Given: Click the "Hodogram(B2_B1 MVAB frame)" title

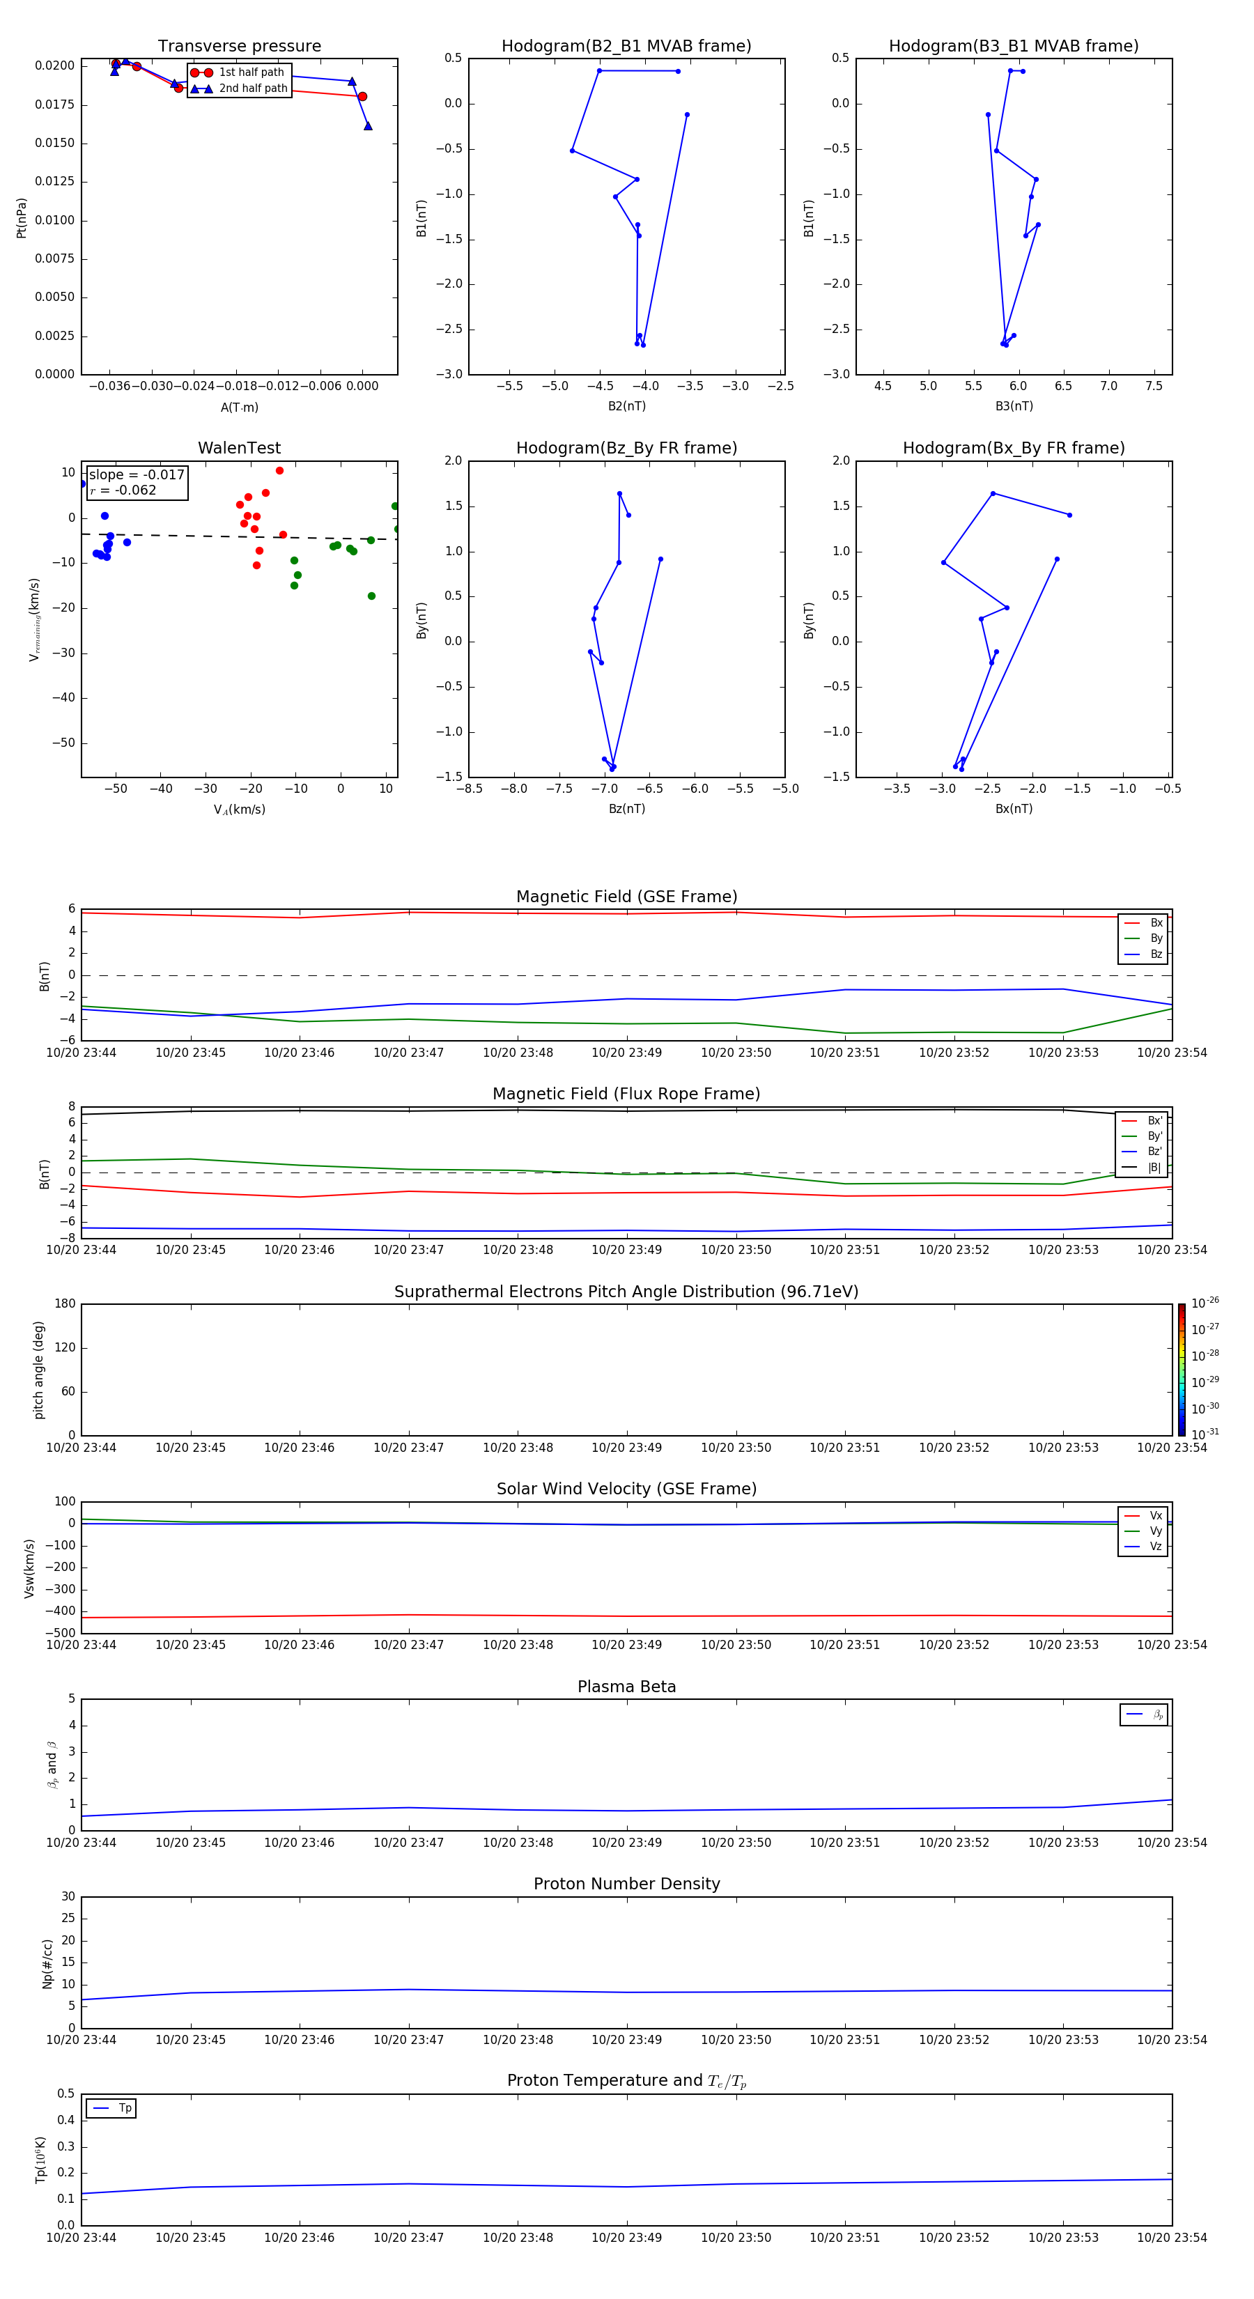Looking at the screenshot, I should 626,45.
